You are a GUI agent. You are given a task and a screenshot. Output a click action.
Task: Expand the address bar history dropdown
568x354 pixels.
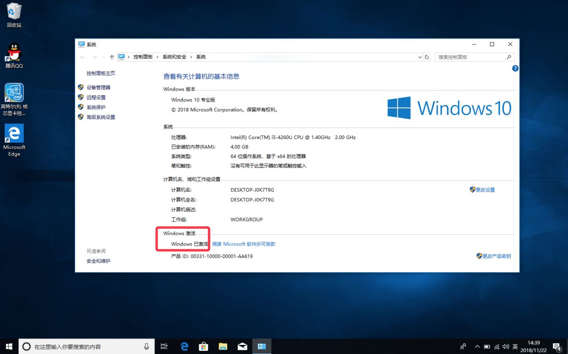420,57
